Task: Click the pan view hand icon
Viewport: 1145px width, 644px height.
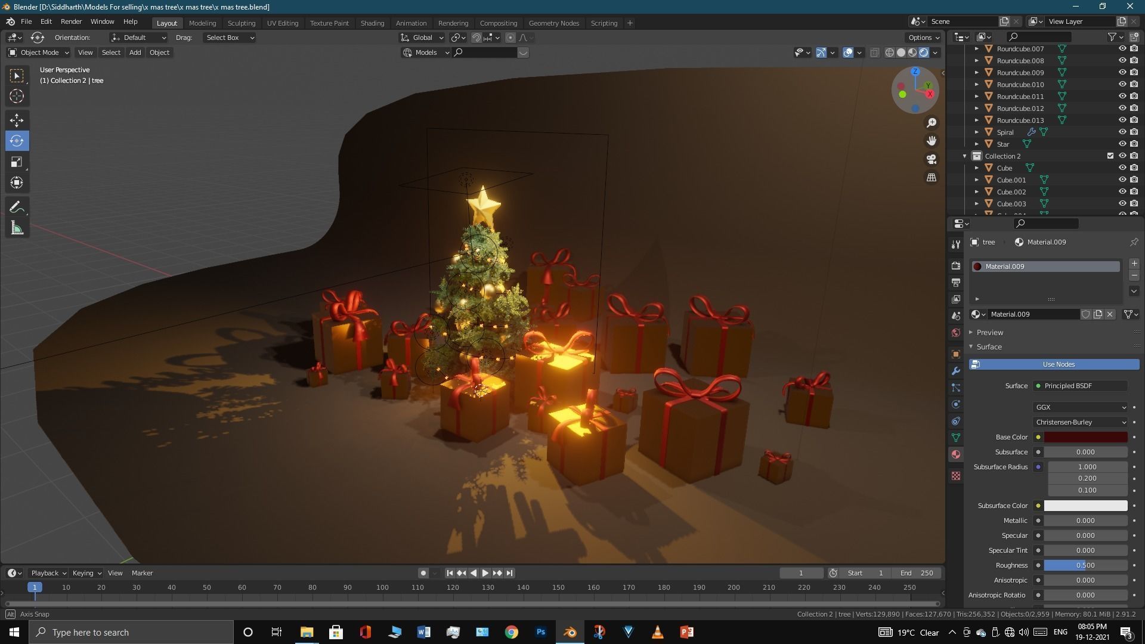Action: pos(931,141)
